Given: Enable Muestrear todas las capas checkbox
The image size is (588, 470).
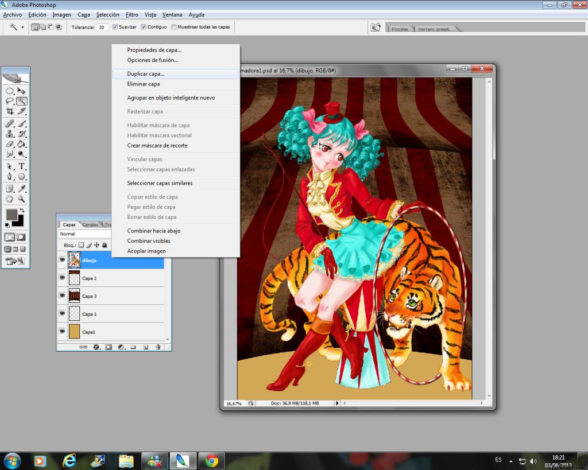Looking at the screenshot, I should point(173,27).
